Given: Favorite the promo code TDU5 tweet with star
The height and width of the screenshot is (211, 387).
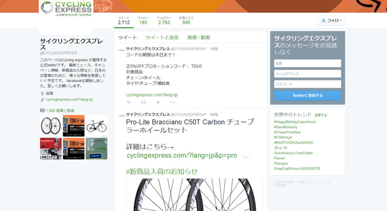Looking at the screenshot, I should coord(158,102).
